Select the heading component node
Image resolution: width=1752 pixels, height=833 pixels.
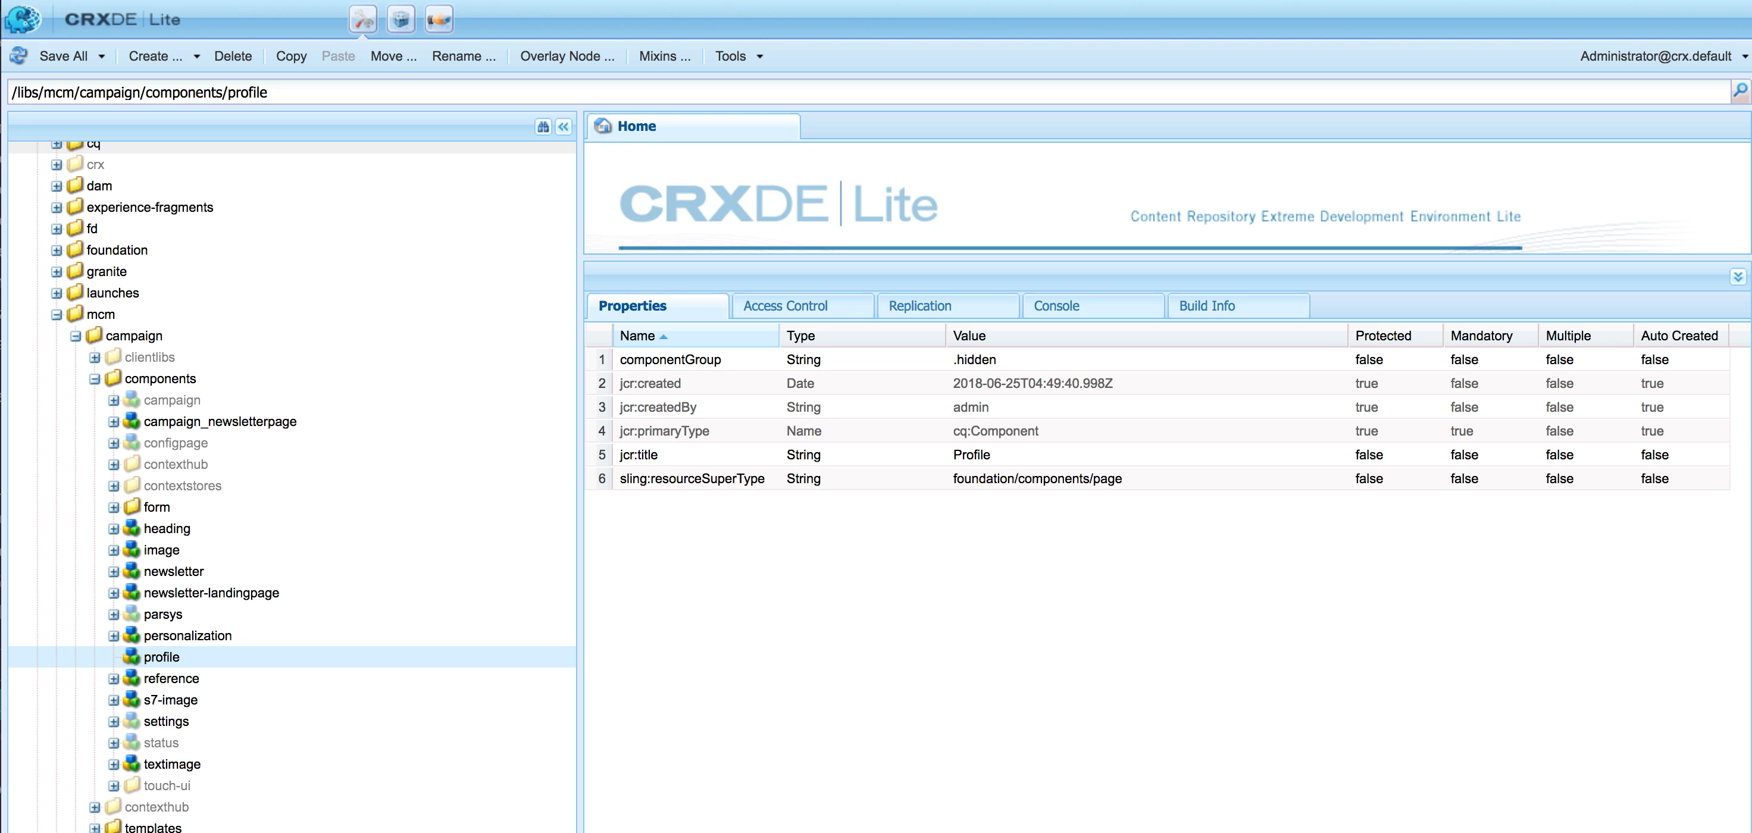pyautogui.click(x=167, y=528)
